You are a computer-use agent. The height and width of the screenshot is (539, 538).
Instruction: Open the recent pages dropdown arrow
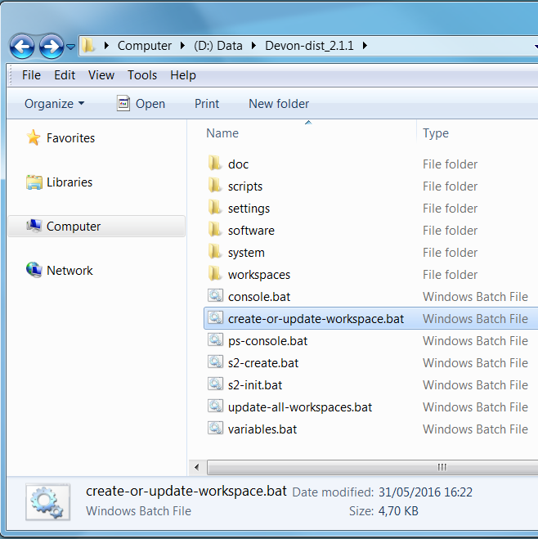click(x=71, y=47)
